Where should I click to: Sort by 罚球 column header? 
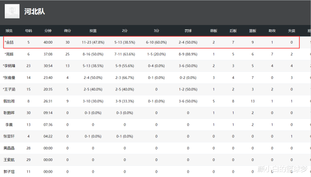[x=188, y=31]
